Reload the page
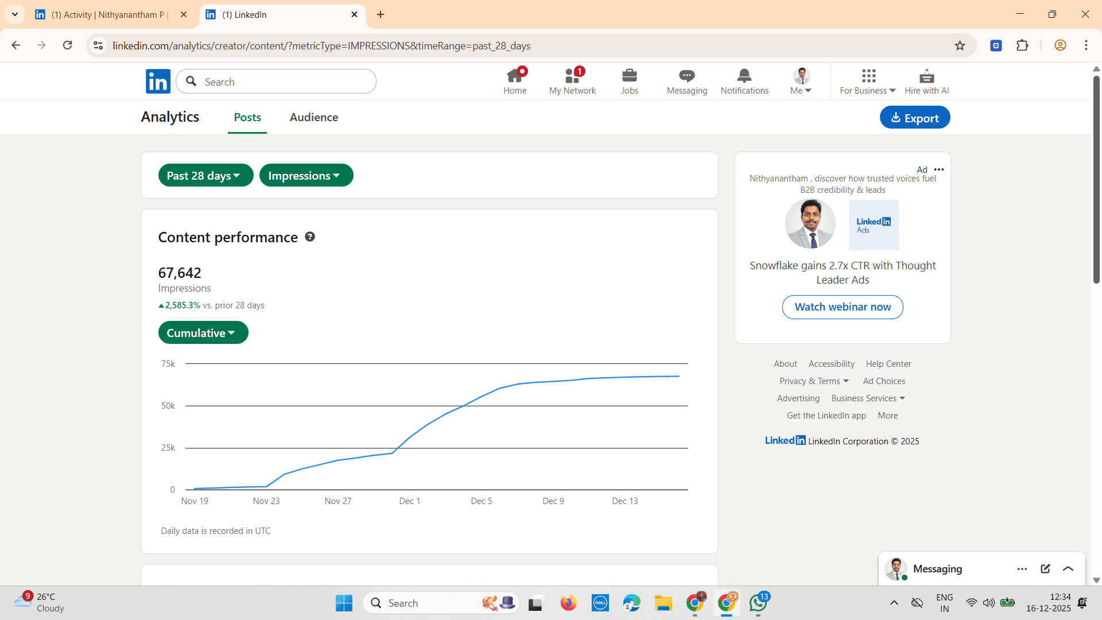The width and height of the screenshot is (1102, 620). [x=67, y=45]
